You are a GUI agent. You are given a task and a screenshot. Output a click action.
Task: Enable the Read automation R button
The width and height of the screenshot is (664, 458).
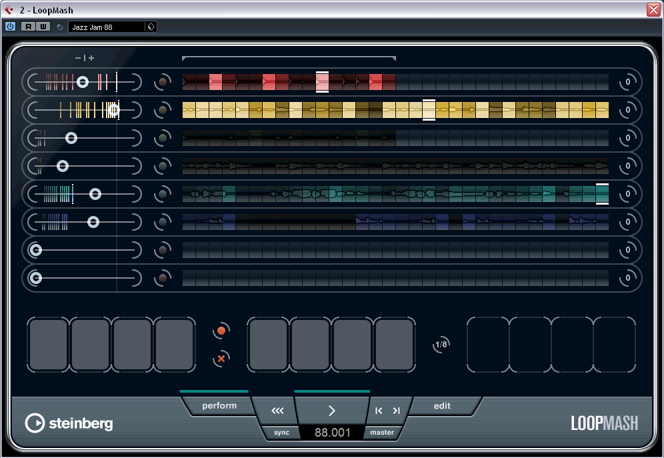pos(29,27)
